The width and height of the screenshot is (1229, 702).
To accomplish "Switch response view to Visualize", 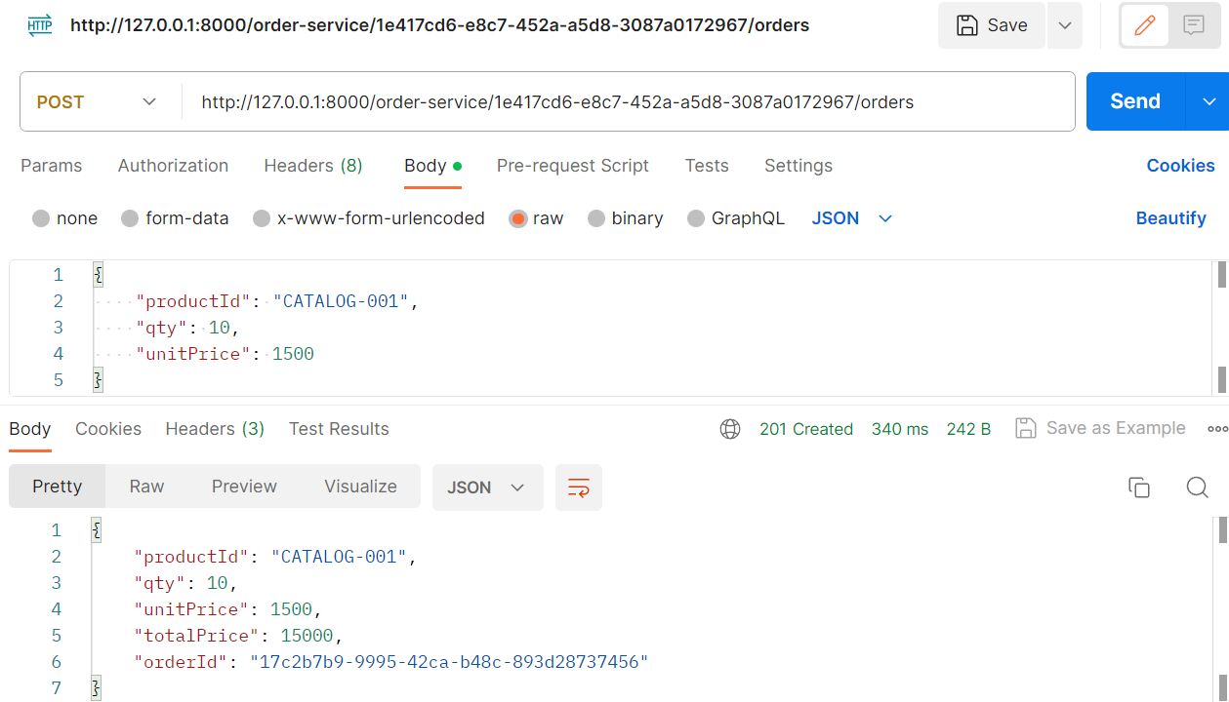I will coord(360,487).
